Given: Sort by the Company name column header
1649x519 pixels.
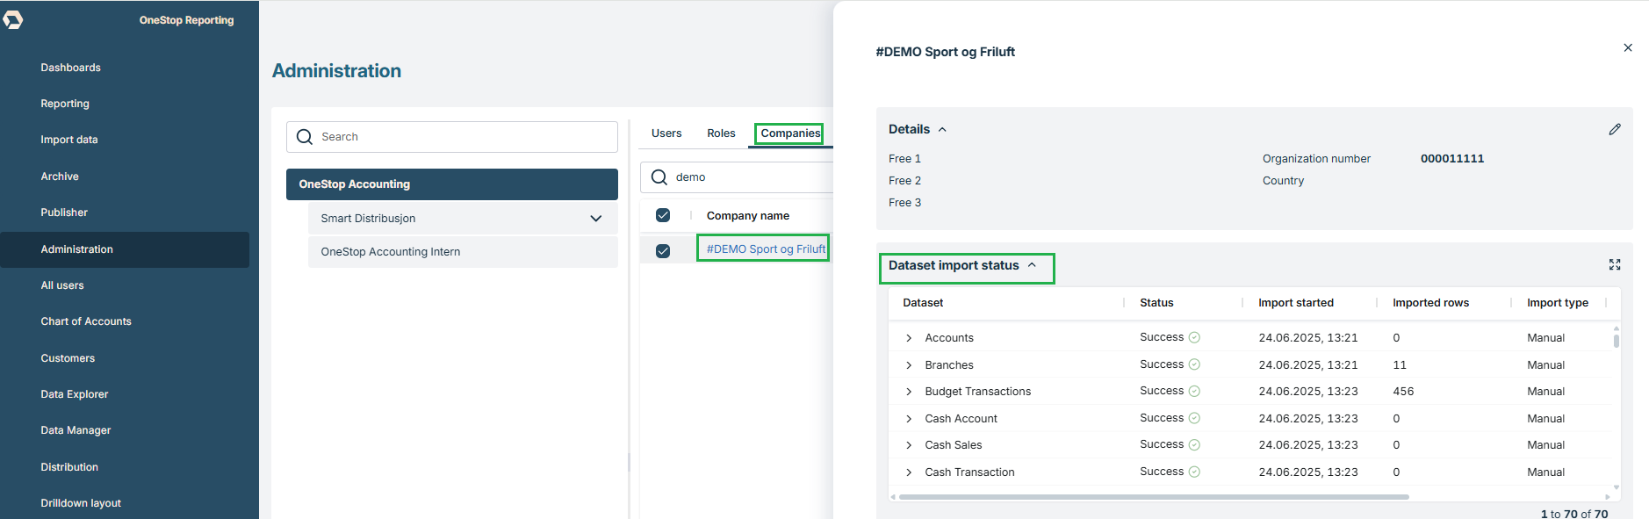Looking at the screenshot, I should coord(748,216).
